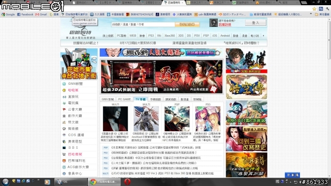The width and height of the screenshot is (331, 186).
Task: Expand more categories arrow in site navigation
Action: [x=263, y=36]
